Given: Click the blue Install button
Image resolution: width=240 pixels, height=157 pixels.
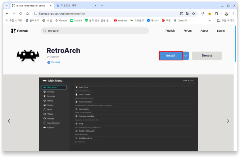Looking at the screenshot, I should coord(171,56).
